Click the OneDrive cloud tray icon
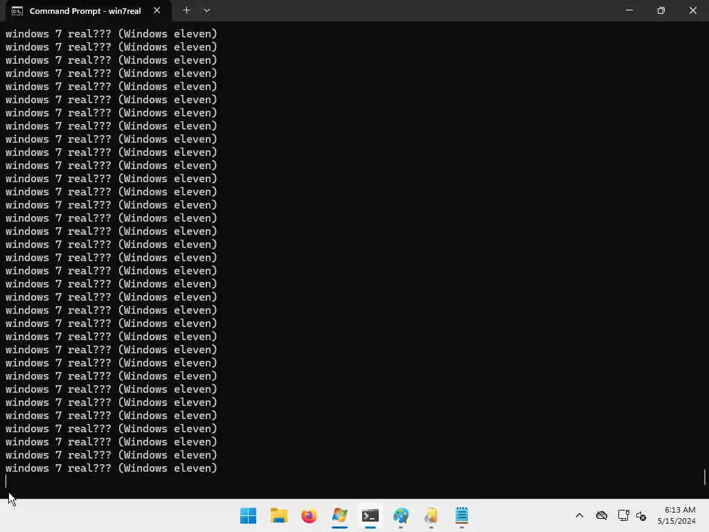The height and width of the screenshot is (532, 709). [602, 515]
